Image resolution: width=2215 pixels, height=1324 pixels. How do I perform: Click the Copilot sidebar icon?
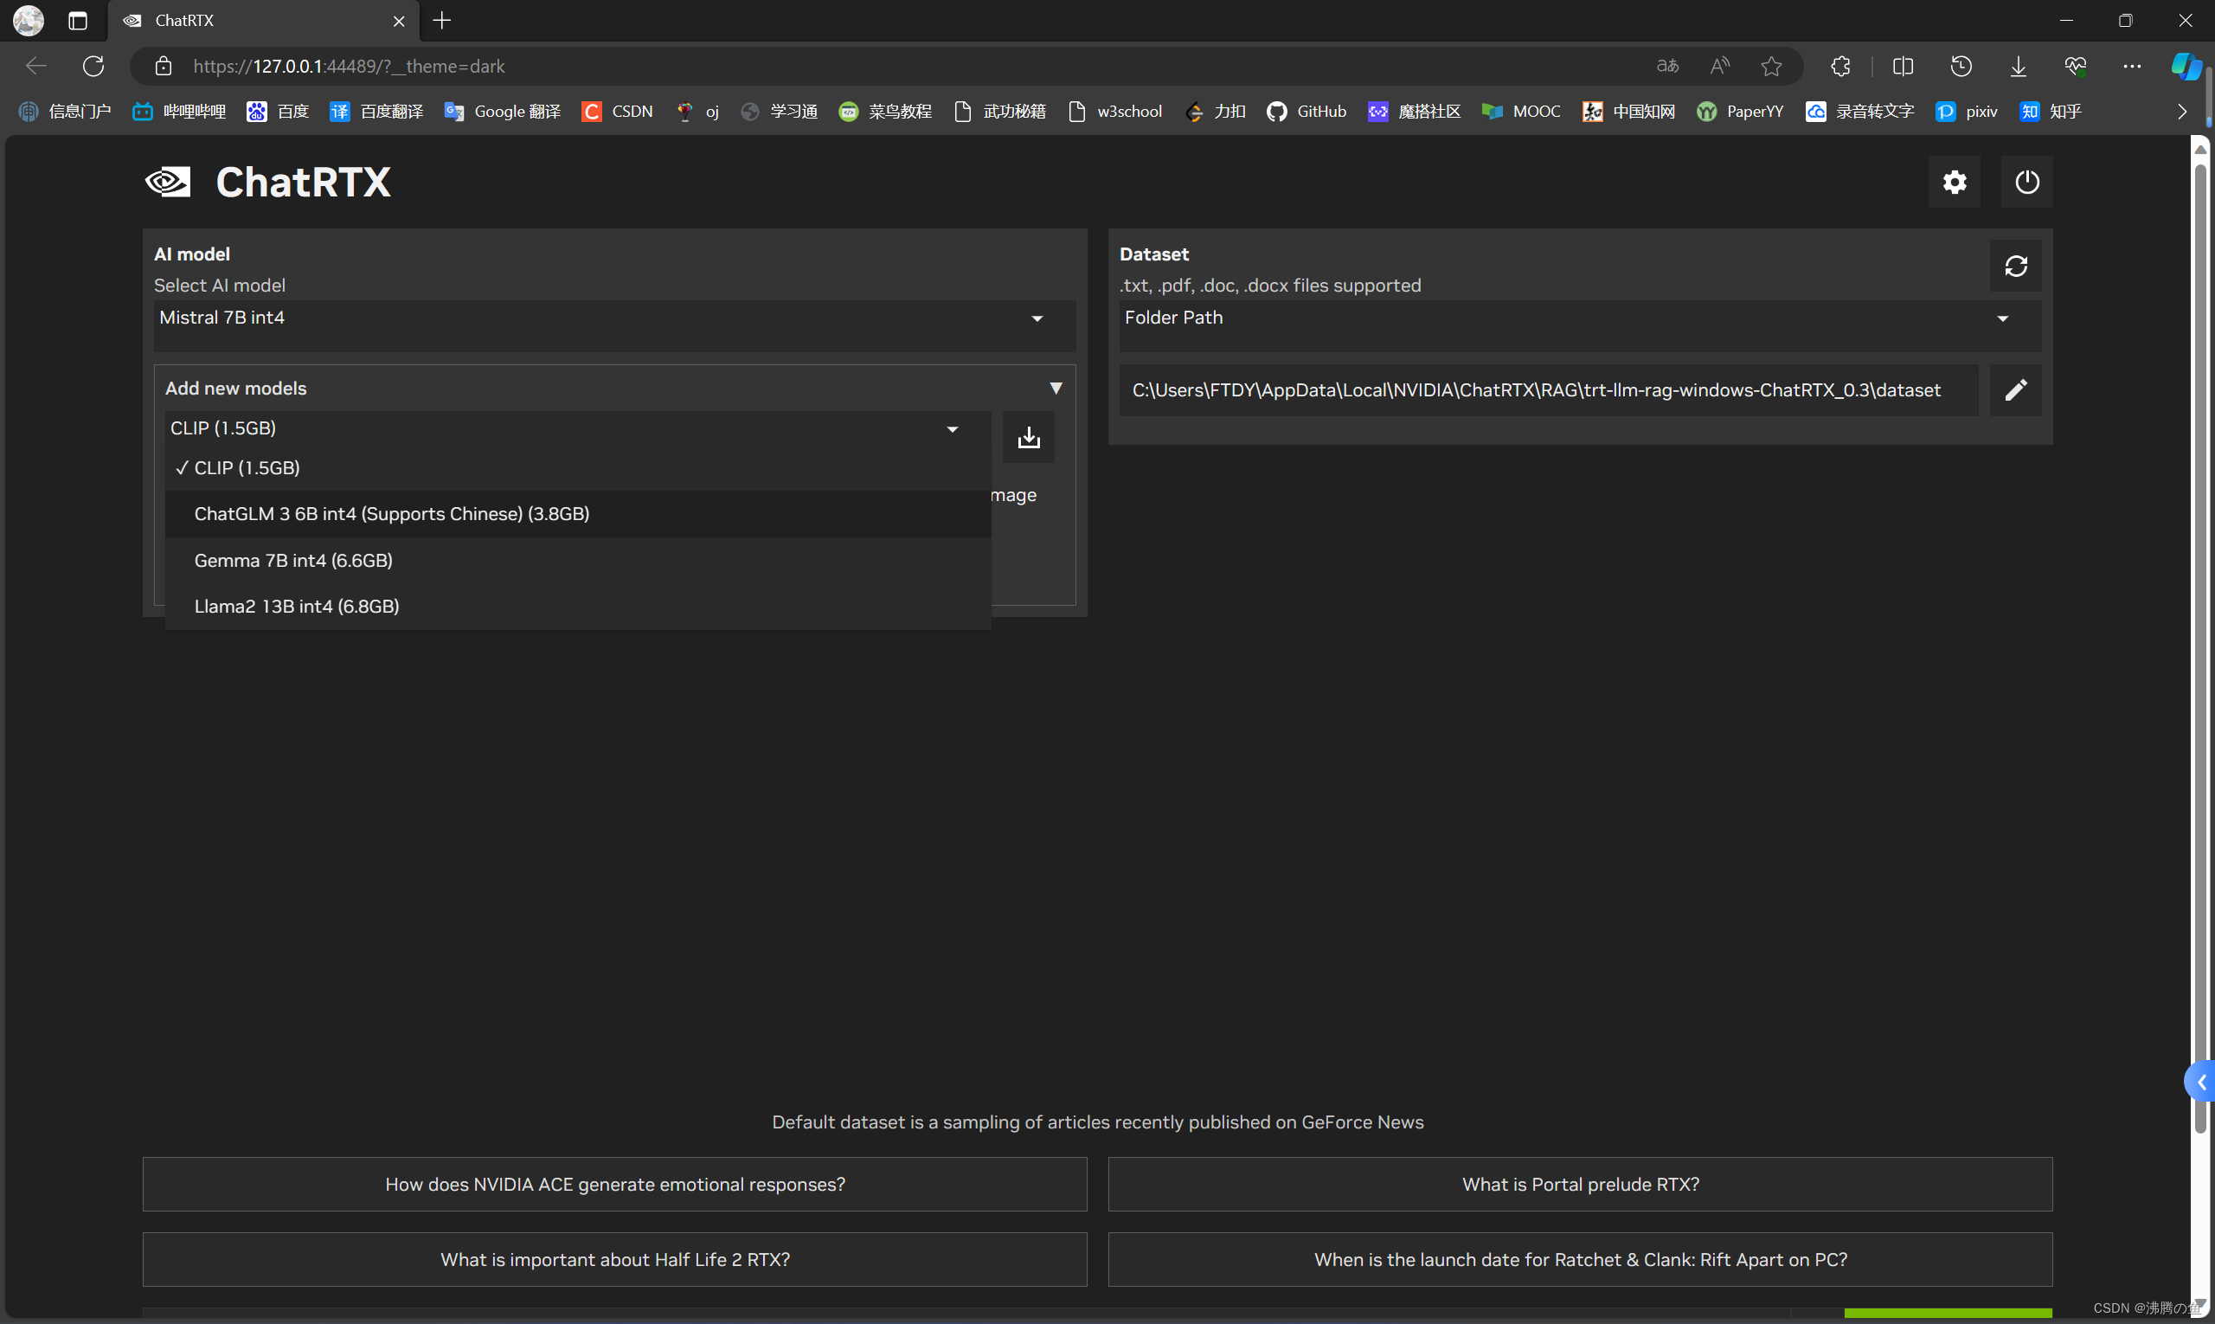(x=2185, y=66)
